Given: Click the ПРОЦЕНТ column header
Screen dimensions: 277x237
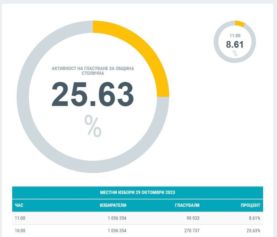Looking at the screenshot, I should point(250,205).
